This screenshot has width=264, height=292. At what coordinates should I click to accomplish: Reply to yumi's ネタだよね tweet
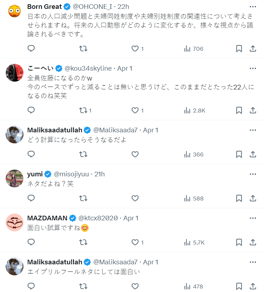pyautogui.click(x=31, y=198)
